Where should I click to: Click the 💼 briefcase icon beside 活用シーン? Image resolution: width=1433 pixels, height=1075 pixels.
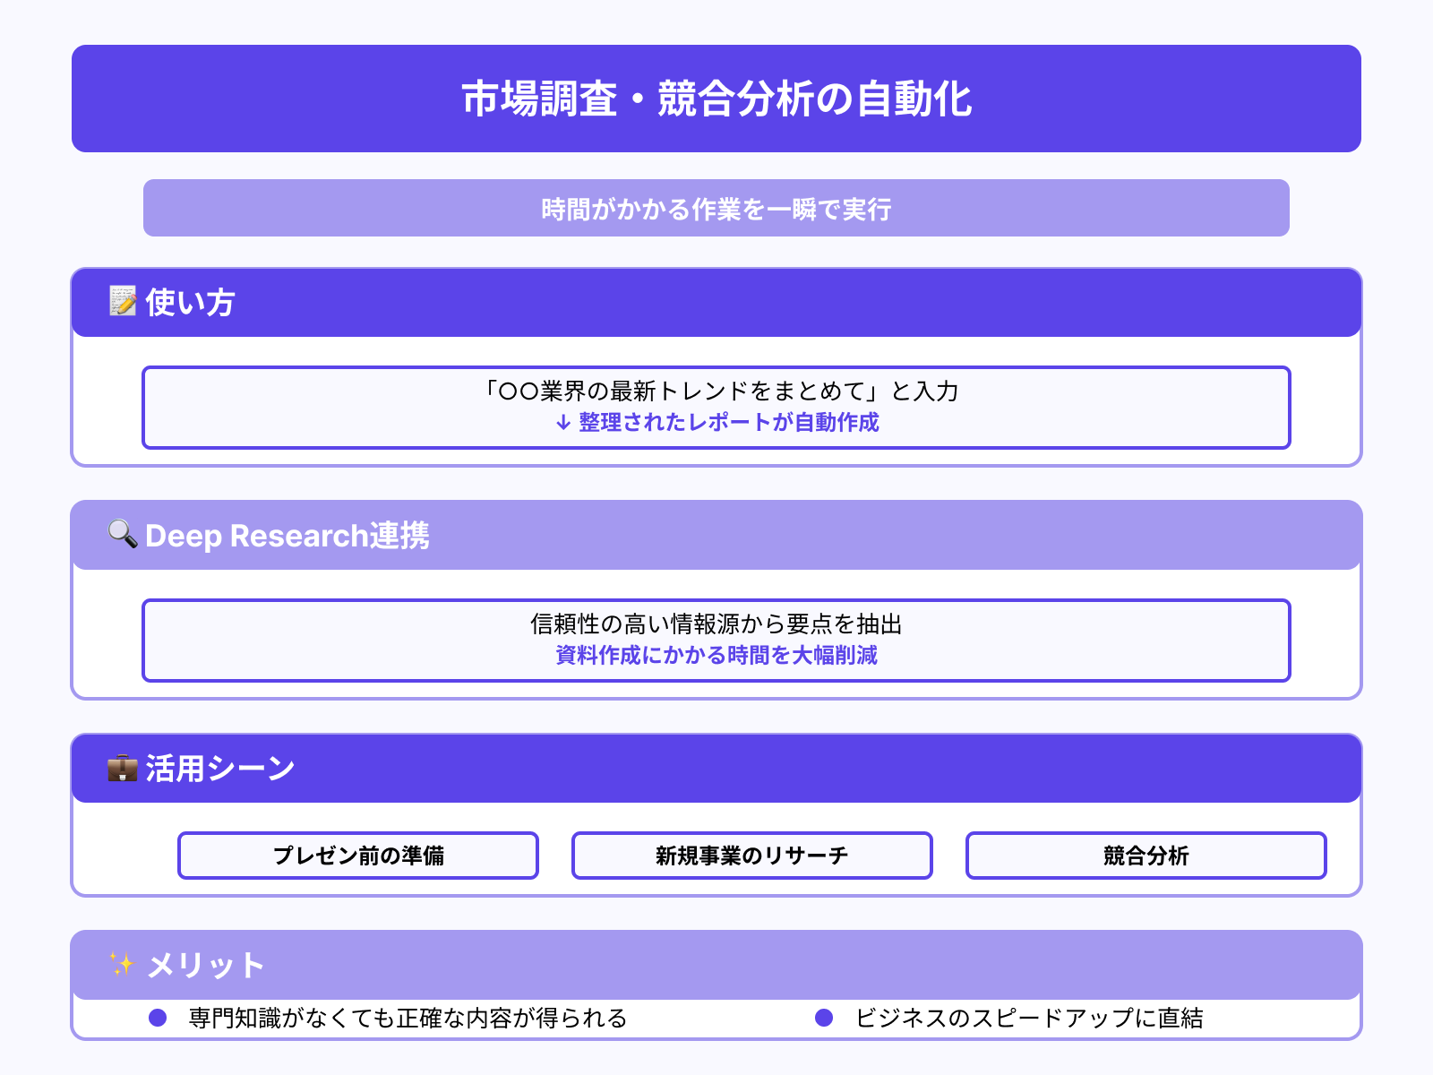pos(121,768)
